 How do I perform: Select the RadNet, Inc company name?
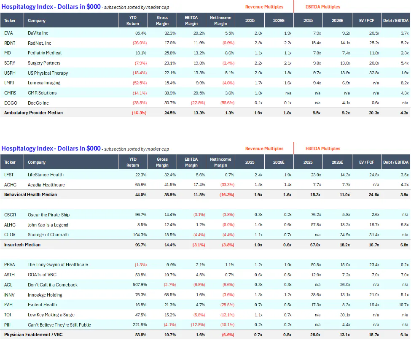click(x=40, y=43)
